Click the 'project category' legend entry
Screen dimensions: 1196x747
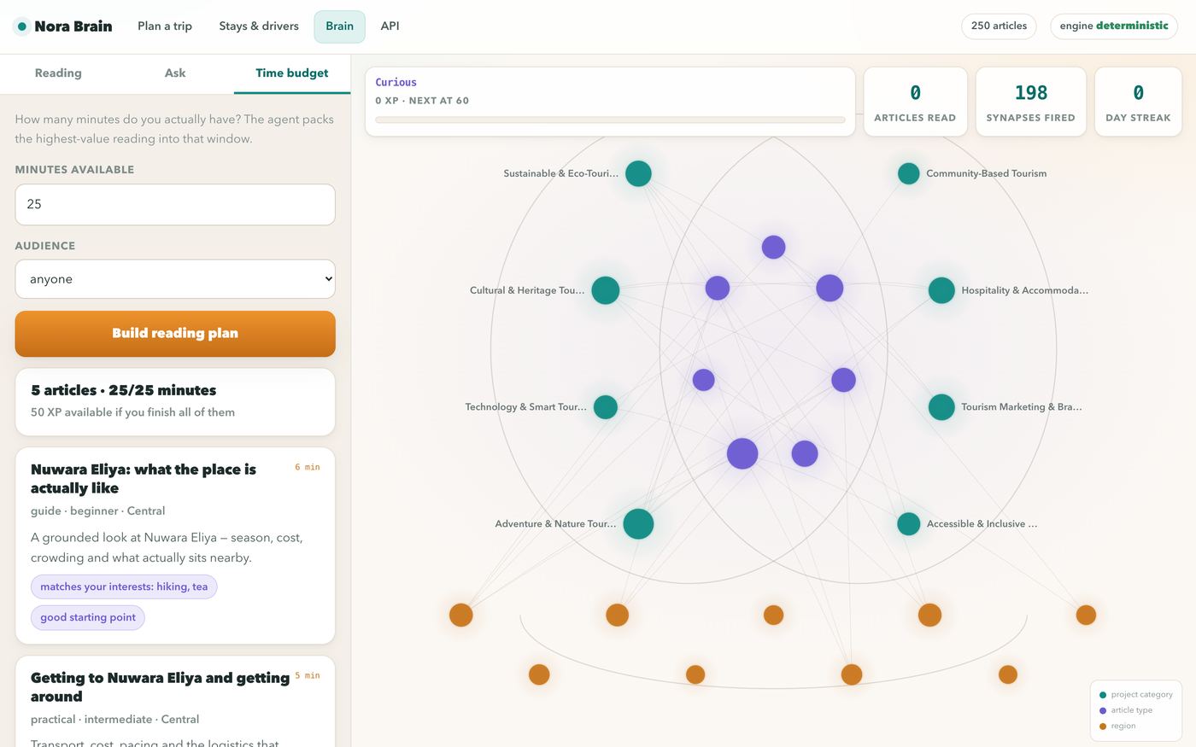[1136, 695]
